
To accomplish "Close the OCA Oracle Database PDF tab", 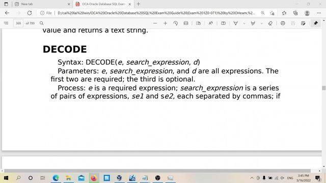I will coord(130,4).
